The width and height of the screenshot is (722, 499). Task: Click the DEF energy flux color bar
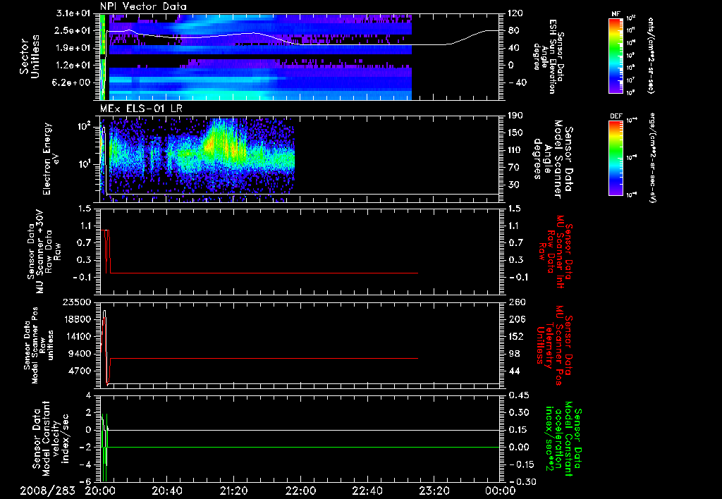click(x=616, y=157)
